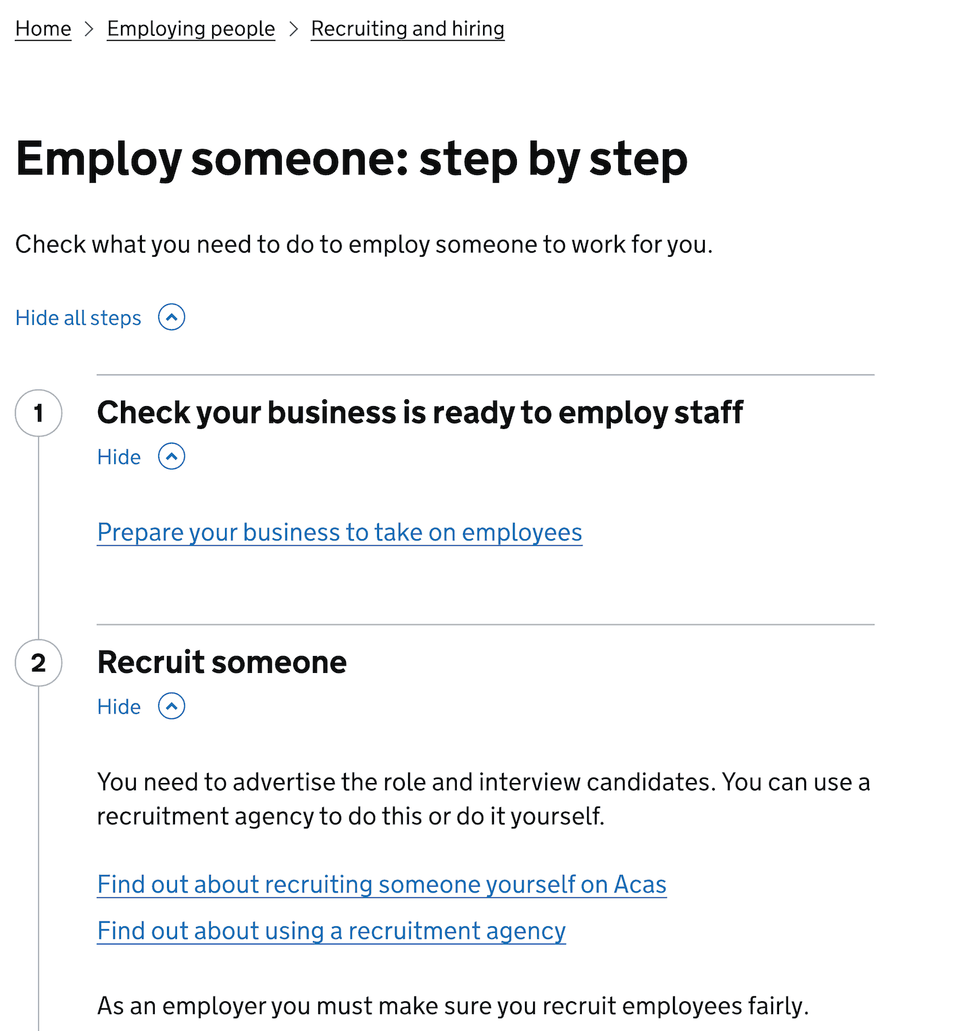Click the breadcrumb separator arrow after Home
This screenshot has width=973, height=1031.
(x=89, y=28)
